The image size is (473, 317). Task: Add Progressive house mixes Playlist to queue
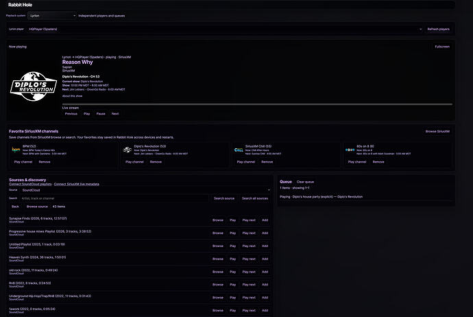tap(265, 233)
